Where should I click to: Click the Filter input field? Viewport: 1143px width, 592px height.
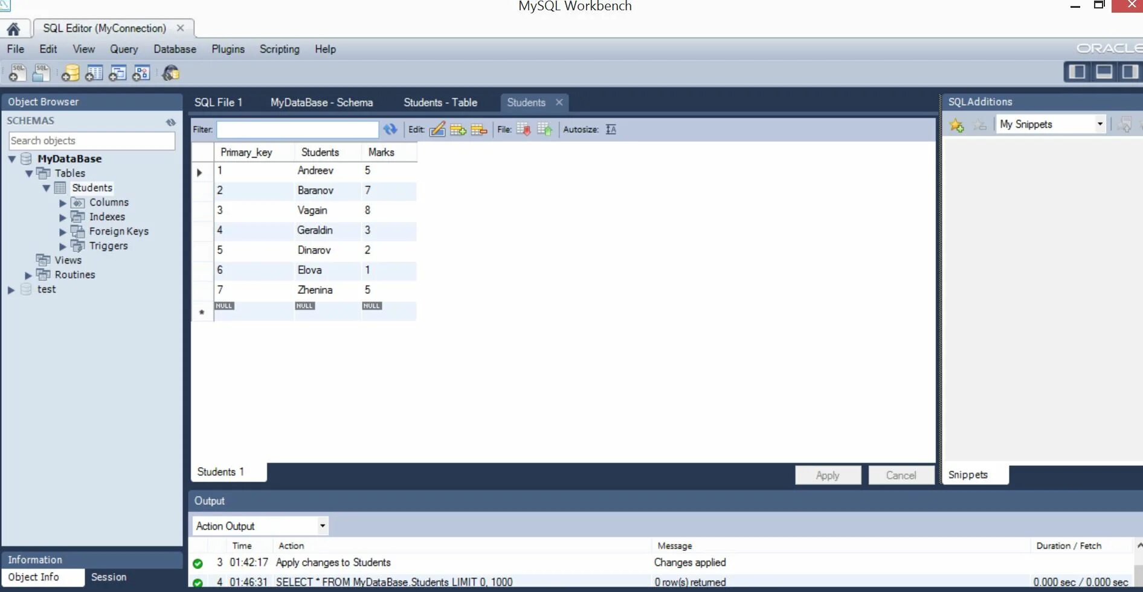click(297, 129)
